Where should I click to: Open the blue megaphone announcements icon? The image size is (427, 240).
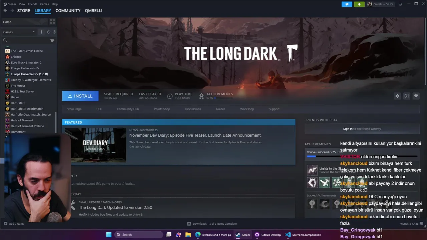point(347,4)
